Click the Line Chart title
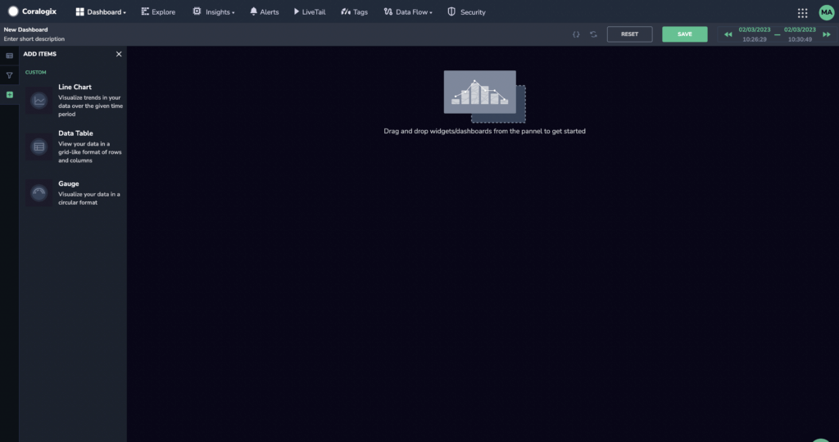 coord(75,87)
